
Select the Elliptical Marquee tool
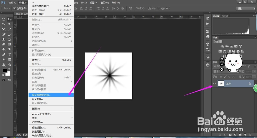(4, 19)
